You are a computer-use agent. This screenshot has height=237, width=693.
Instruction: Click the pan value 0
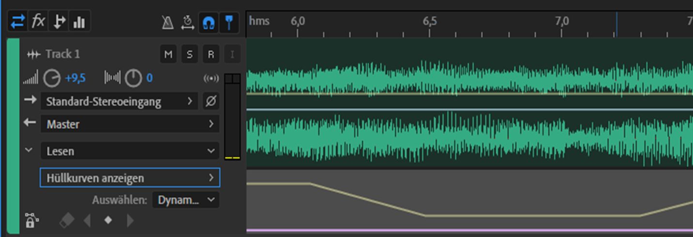click(150, 78)
